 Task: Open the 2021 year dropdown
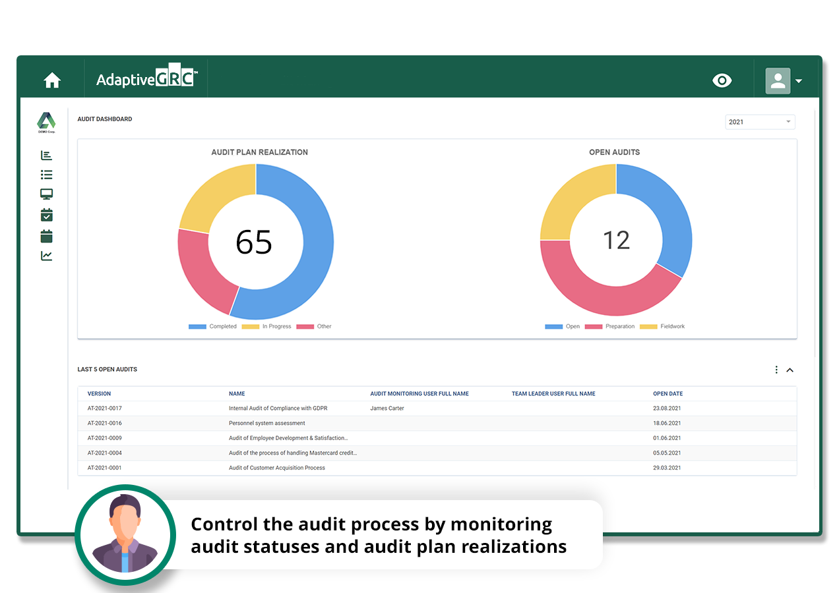[760, 121]
